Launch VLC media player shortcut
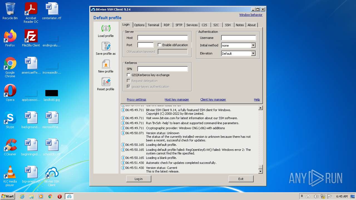 click(x=10, y=176)
